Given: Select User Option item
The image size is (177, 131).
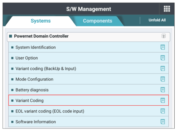Looking at the screenshot, I should point(88,58).
